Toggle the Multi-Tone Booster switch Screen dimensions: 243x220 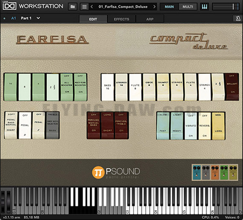pyautogui.click(x=80, y=87)
